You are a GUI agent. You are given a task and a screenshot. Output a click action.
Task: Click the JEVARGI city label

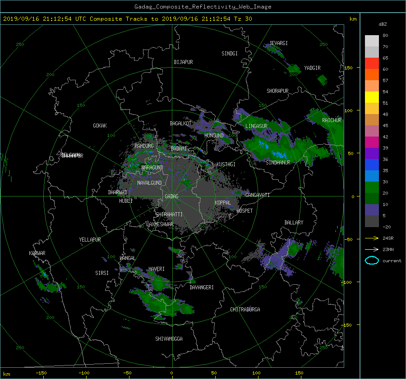click(x=279, y=43)
